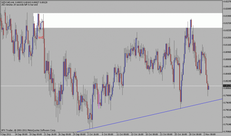This screenshot has width=231, height=136.
Task: Click the '2 Nov 00:00' time label
Action: [210, 135]
